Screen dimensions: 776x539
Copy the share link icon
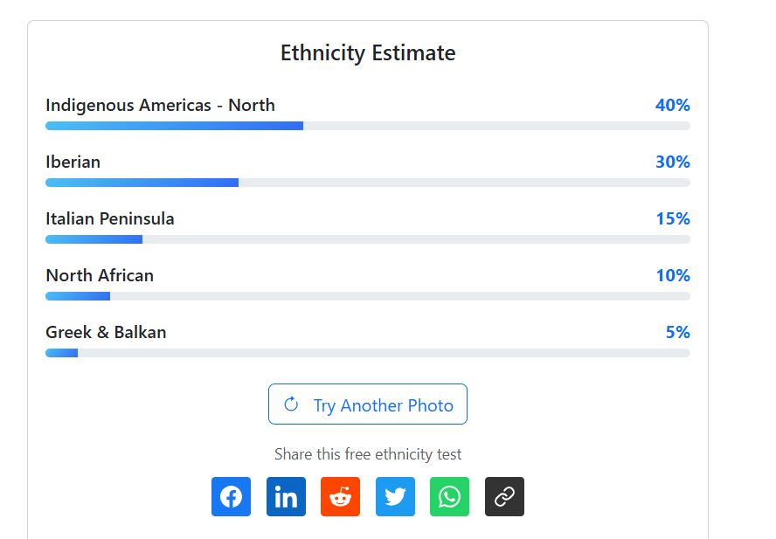[504, 496]
